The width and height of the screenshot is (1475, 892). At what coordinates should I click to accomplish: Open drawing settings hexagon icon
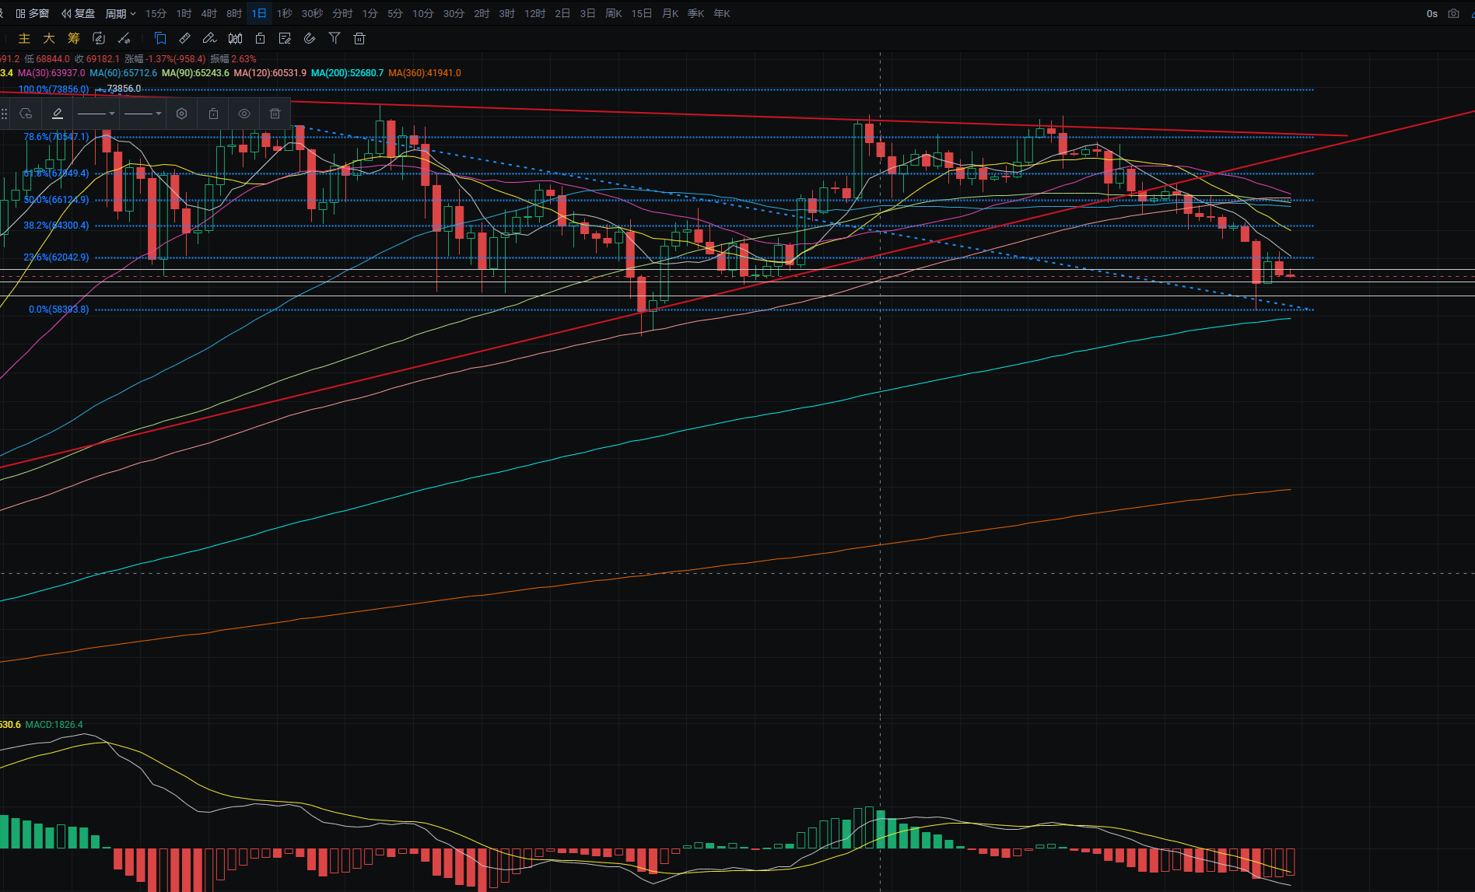click(x=182, y=114)
